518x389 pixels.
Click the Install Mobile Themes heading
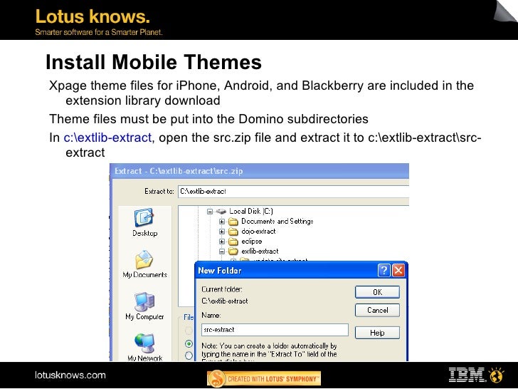[154, 62]
